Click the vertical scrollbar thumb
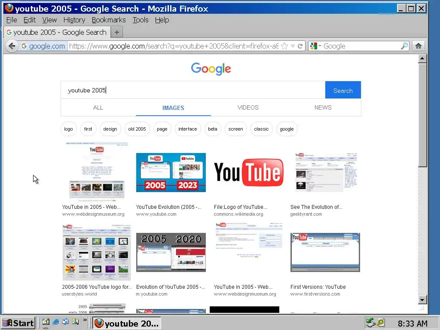 pos(422,115)
